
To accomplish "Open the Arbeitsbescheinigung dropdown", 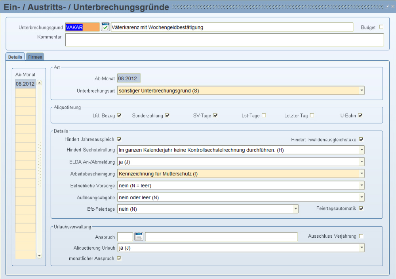I will click(x=362, y=173).
